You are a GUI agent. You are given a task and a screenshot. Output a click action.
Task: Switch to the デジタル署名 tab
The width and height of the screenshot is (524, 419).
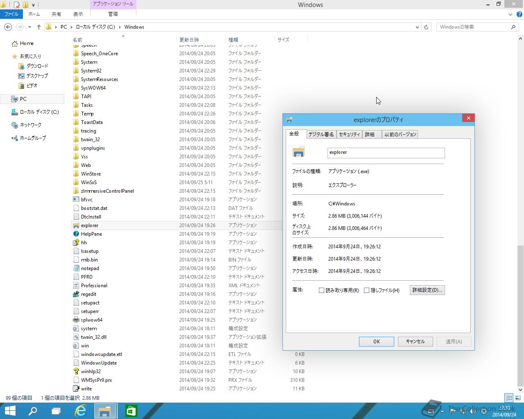click(321, 135)
